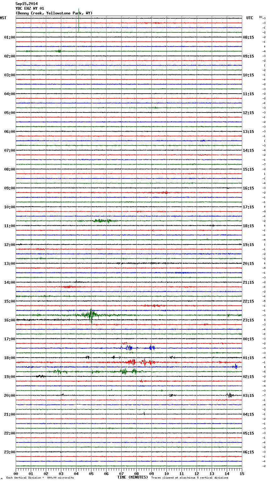Click the 15 minute tick label
This screenshot has width=267, height=482.
pos(242,474)
